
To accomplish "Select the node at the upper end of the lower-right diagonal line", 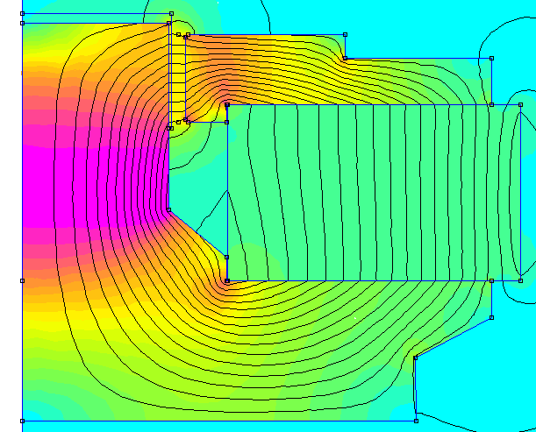I will [491, 317].
